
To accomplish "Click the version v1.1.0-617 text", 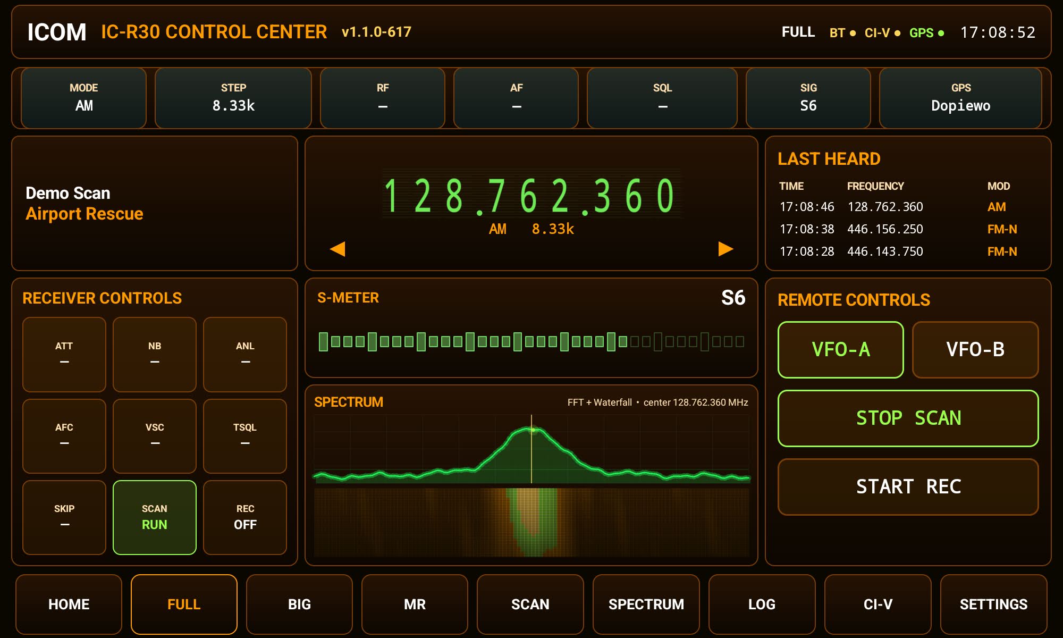I will (x=376, y=32).
